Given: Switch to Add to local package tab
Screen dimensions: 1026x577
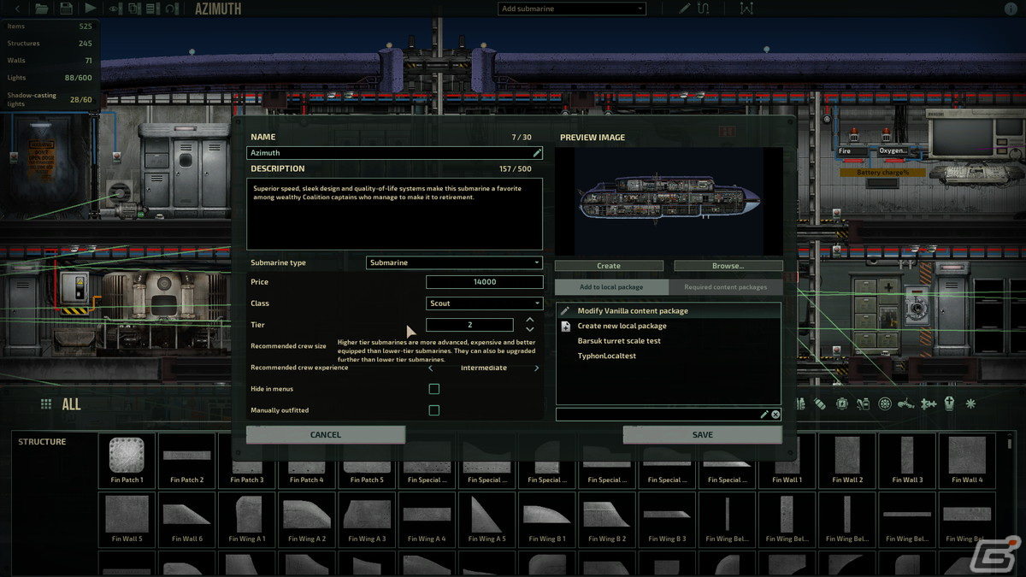Looking at the screenshot, I should pyautogui.click(x=611, y=287).
